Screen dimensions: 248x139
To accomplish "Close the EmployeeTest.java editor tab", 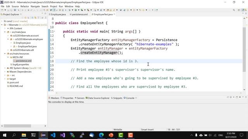I will tap(114, 14).
